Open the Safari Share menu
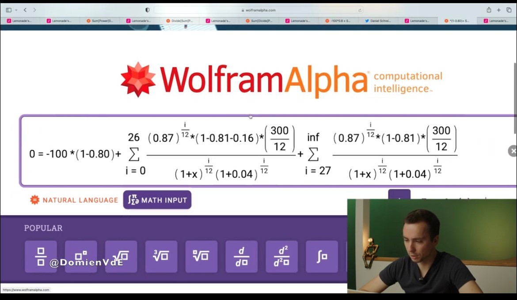 coord(489,10)
